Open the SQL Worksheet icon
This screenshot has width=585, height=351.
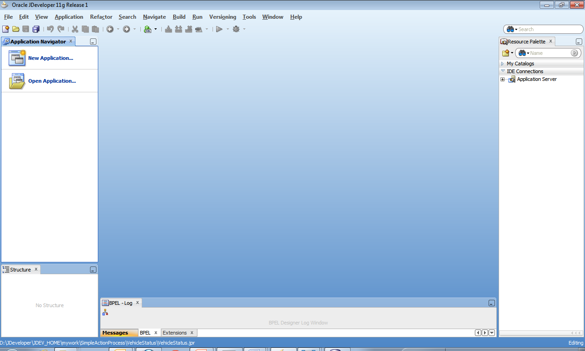coord(148,29)
